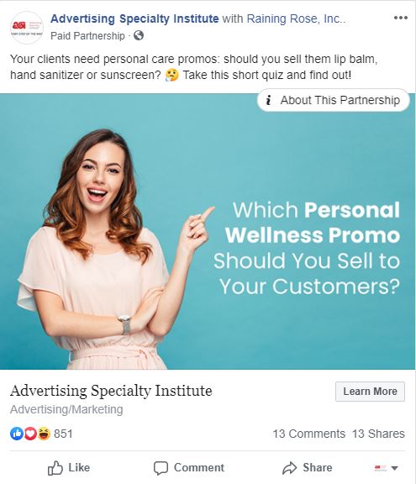Share this post

pyautogui.click(x=307, y=468)
